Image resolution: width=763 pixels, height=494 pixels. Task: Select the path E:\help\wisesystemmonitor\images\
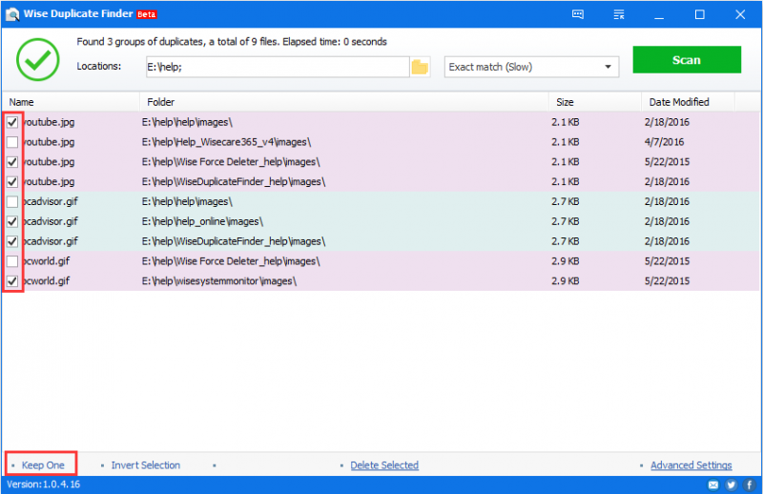click(219, 281)
